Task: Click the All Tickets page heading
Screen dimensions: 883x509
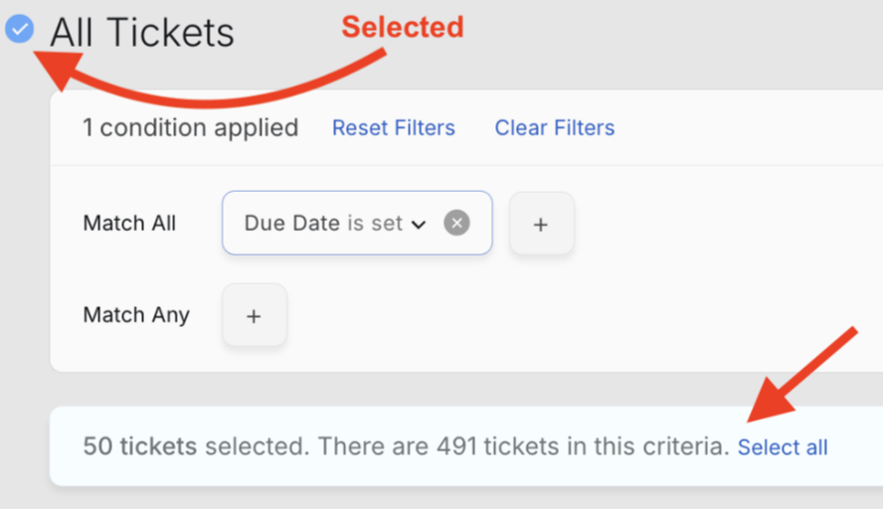Action: point(142,33)
